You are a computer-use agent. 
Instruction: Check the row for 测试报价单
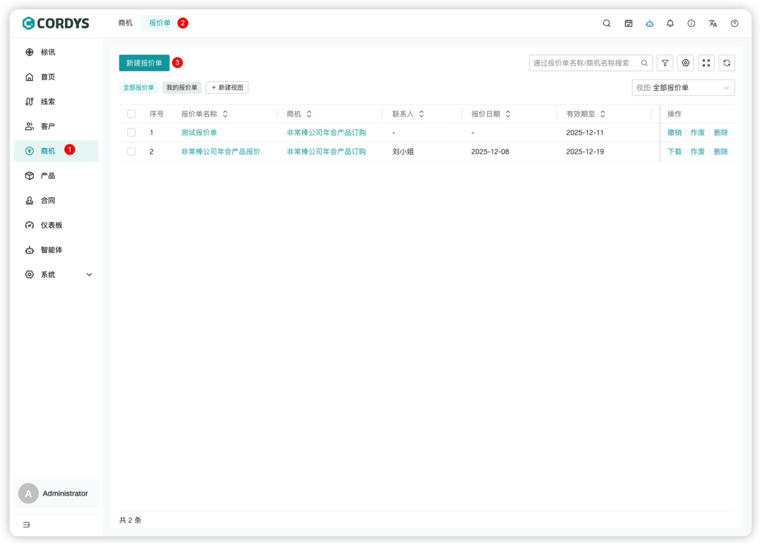click(131, 132)
